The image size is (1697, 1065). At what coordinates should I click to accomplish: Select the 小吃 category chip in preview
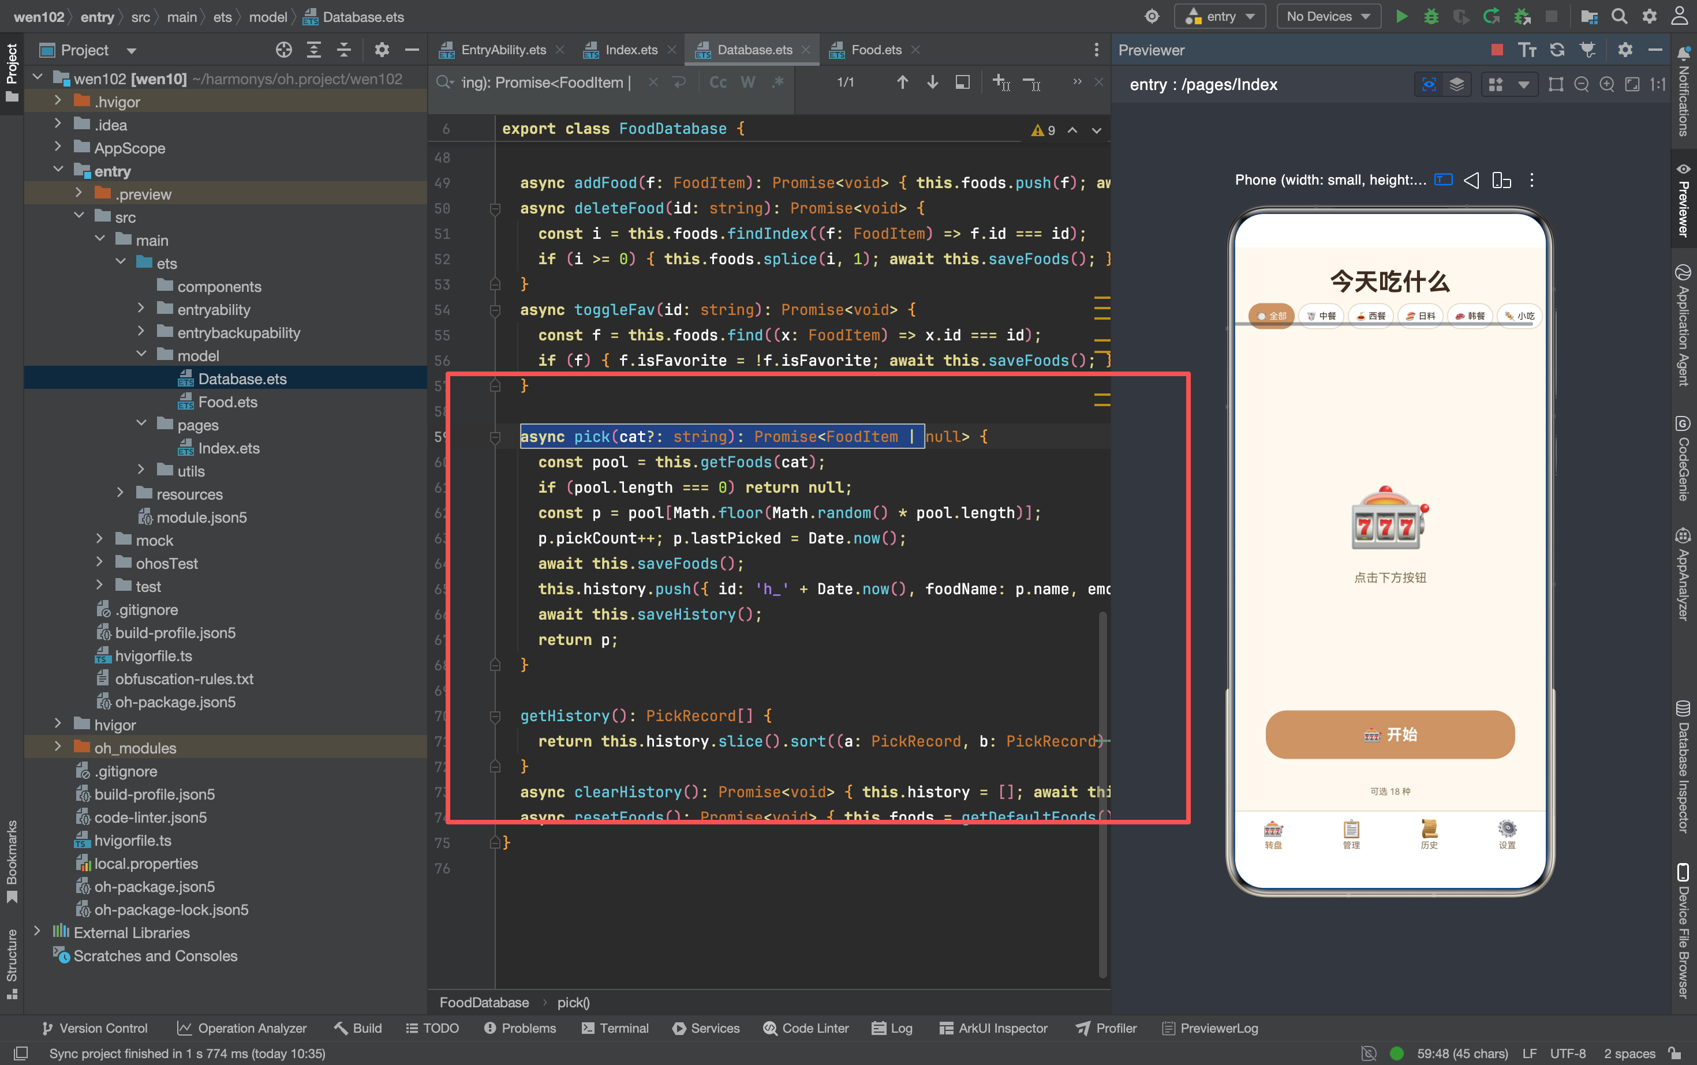point(1519,316)
